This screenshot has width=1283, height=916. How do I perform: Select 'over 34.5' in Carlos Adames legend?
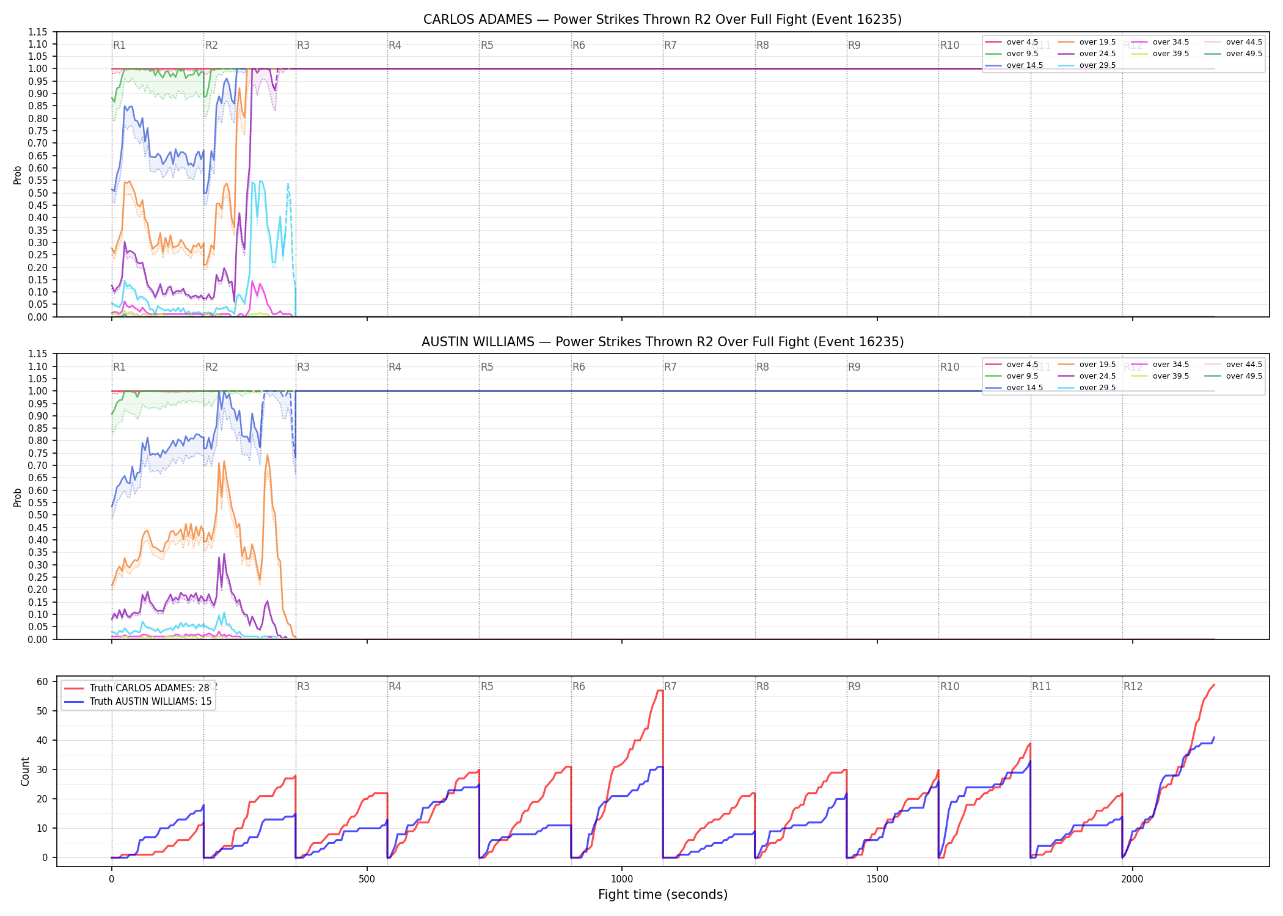1160,42
